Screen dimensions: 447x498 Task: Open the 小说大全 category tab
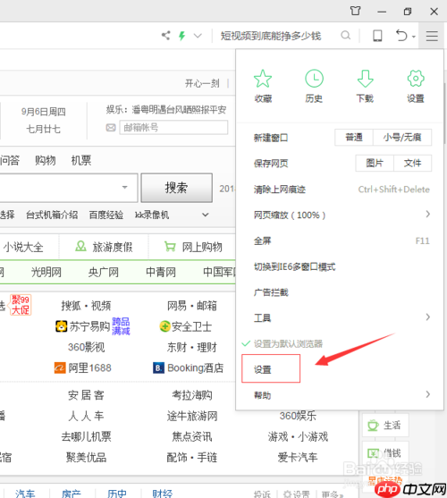tap(23, 247)
